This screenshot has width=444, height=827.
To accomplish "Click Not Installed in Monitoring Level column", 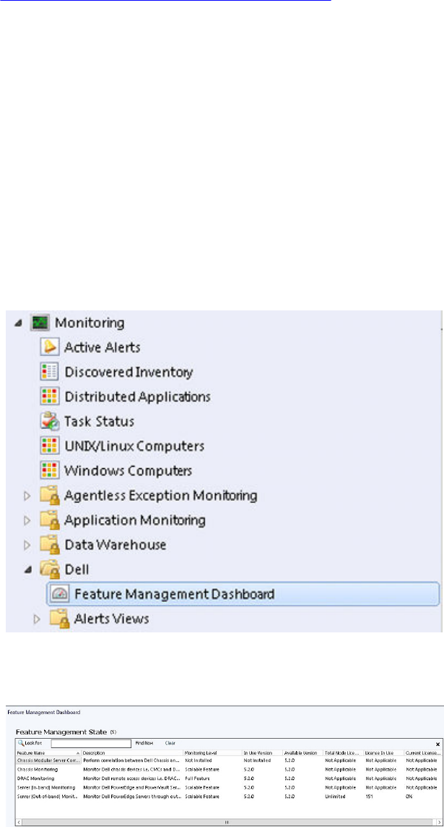I will click(199, 760).
